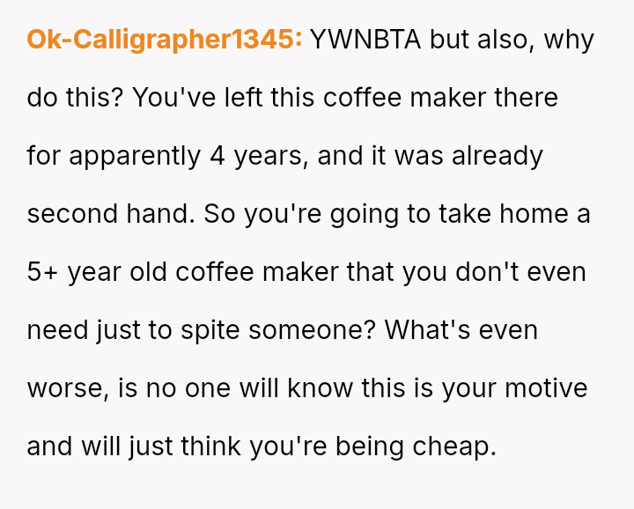Click the word YWNBTA
Image resolution: width=634 pixels, height=509 pixels.
click(365, 40)
